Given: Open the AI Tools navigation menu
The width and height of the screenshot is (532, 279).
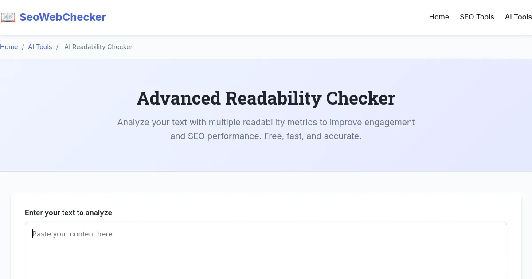Looking at the screenshot, I should (x=518, y=17).
